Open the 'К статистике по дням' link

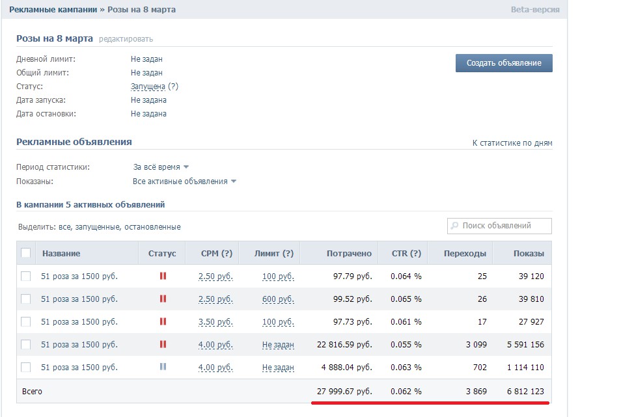[512, 143]
